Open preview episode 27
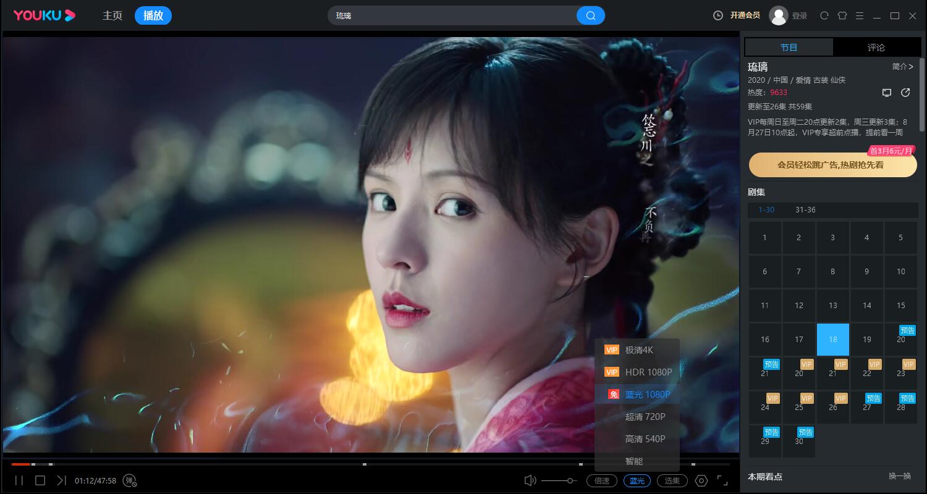 [866, 408]
